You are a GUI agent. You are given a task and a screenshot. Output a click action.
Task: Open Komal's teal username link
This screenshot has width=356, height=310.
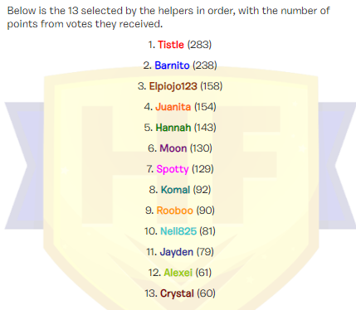point(175,190)
